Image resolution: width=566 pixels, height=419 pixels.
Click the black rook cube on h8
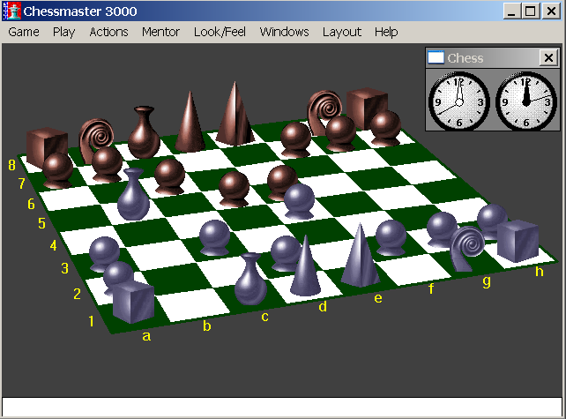click(367, 108)
